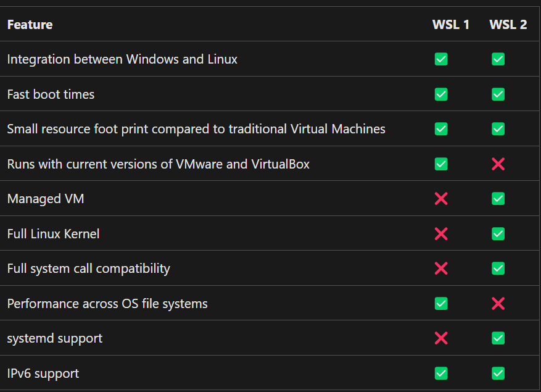The height and width of the screenshot is (392, 541).
Task: Click the WSL 1 column header
Action: coord(450,25)
